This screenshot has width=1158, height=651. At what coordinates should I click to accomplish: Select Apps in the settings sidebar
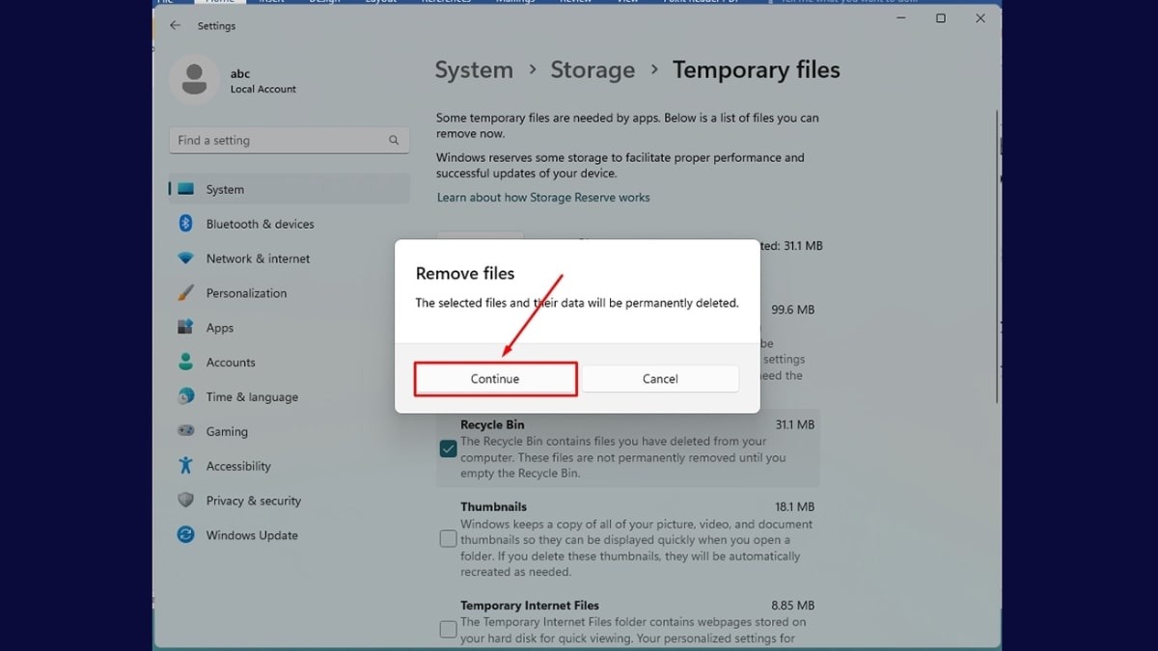click(x=289, y=328)
